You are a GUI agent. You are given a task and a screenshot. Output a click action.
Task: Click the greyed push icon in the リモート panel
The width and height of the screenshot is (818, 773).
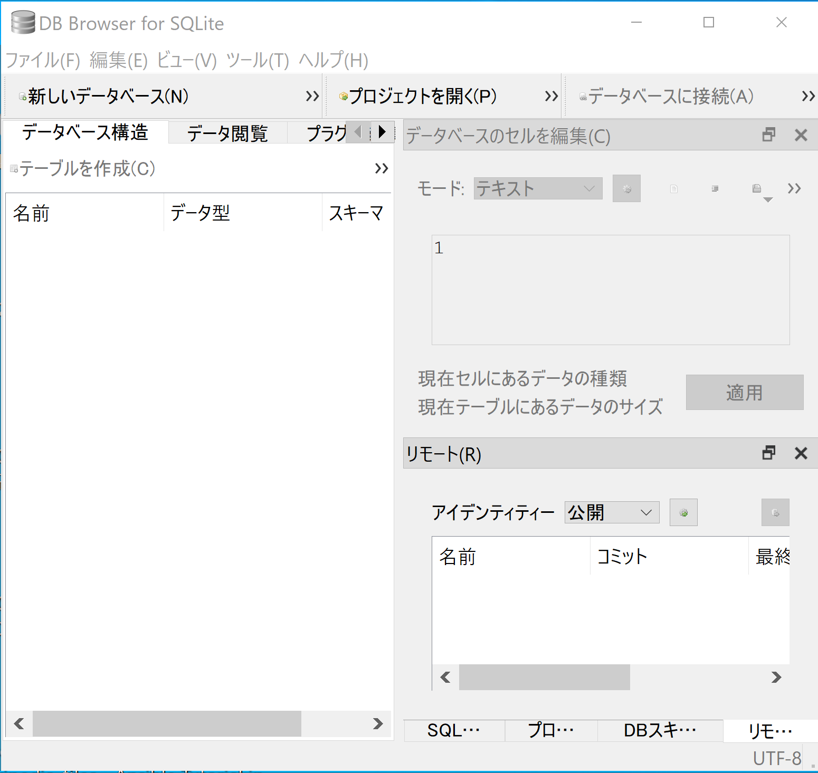click(x=775, y=512)
